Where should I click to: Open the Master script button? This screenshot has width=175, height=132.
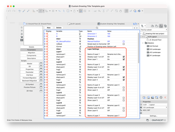[x=30, y=64]
